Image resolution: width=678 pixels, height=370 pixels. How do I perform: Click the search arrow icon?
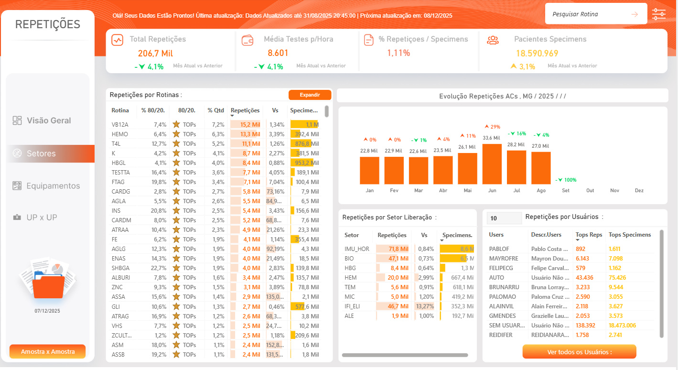(635, 14)
